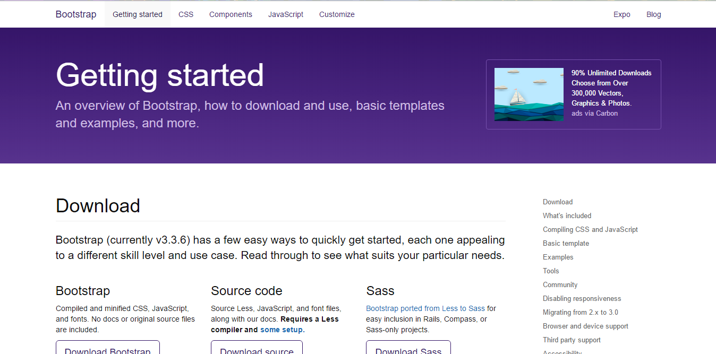Visit the Expo link in the navbar
This screenshot has width=716, height=354.
pyautogui.click(x=622, y=14)
